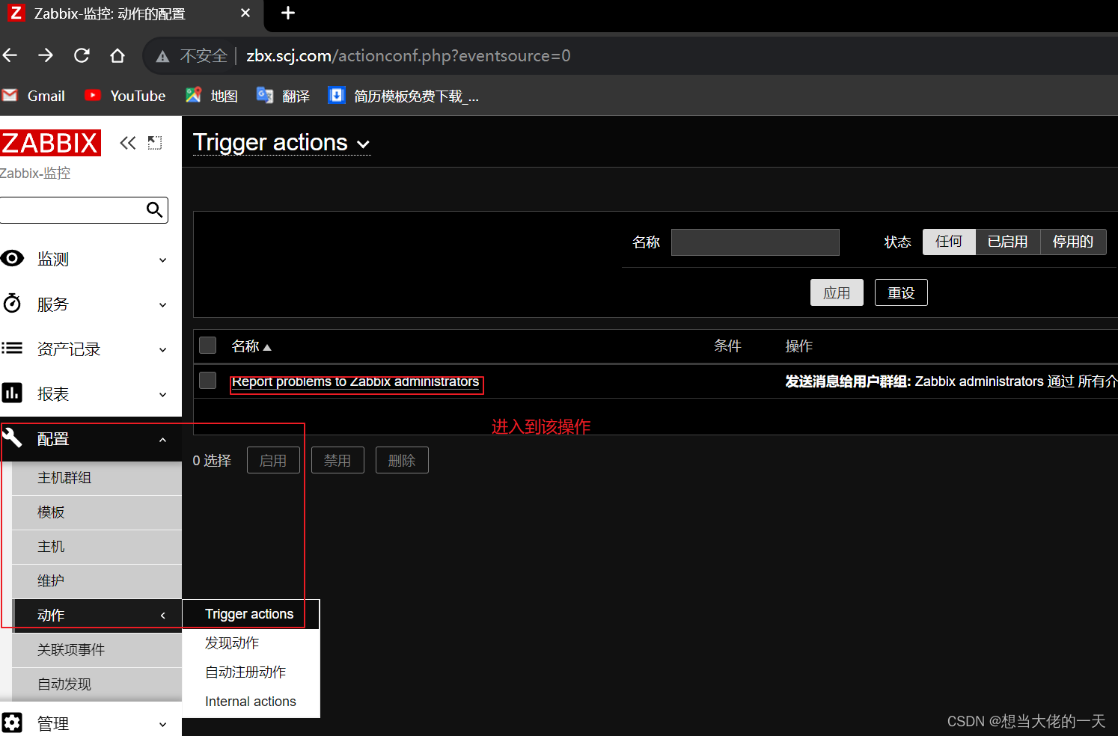Open 自动发现 menu item
This screenshot has height=736, width=1118.
97,684
